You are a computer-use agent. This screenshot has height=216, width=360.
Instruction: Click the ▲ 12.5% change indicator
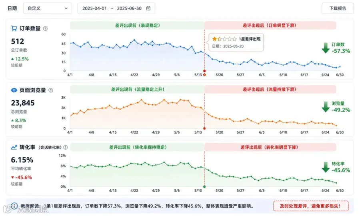click(20, 59)
